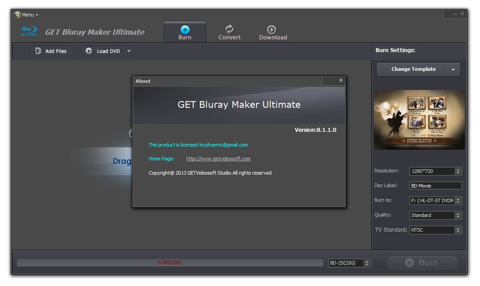Screen dimensions: 480x286
Task: Click the Burn tab disc icon
Action: (185, 30)
